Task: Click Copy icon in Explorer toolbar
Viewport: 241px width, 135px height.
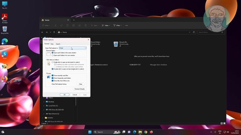Action: (61, 25)
